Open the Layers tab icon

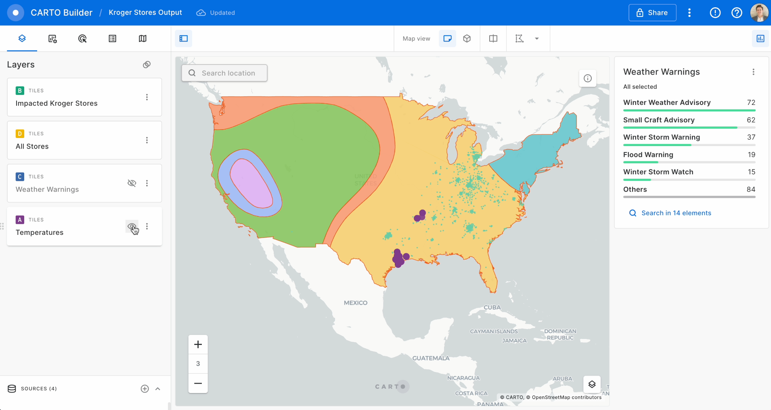tap(22, 38)
